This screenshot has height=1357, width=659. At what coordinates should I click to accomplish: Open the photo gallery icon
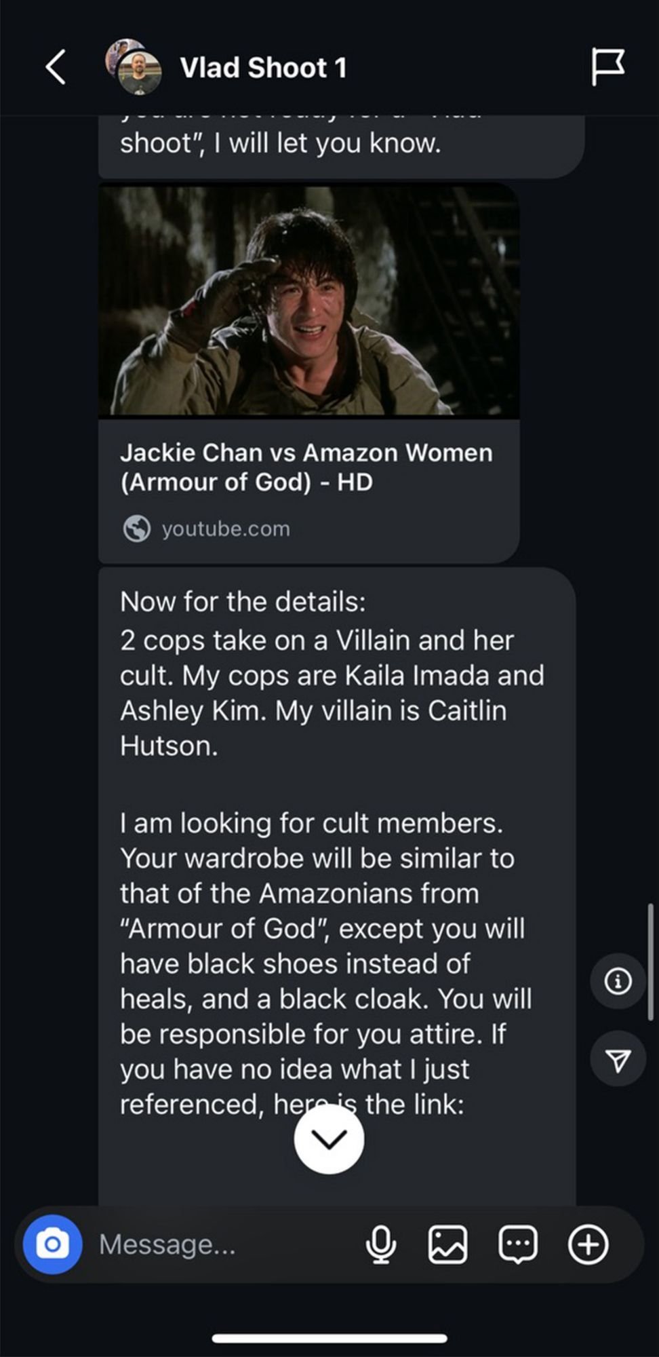click(447, 1244)
